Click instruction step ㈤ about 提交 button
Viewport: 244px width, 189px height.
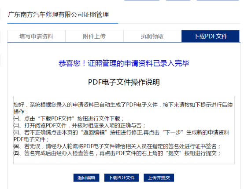[x=117, y=153]
